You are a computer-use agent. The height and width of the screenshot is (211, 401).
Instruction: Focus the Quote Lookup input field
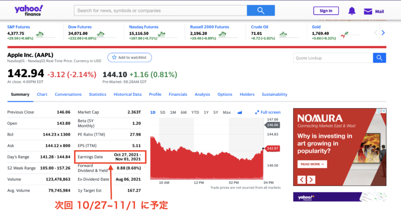(x=333, y=58)
